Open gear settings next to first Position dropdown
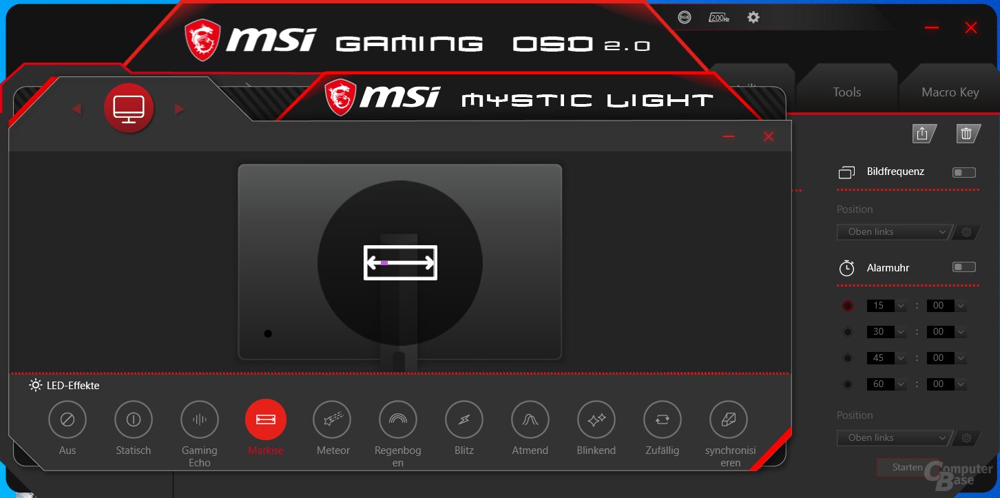This screenshot has height=498, width=1000. tap(966, 232)
